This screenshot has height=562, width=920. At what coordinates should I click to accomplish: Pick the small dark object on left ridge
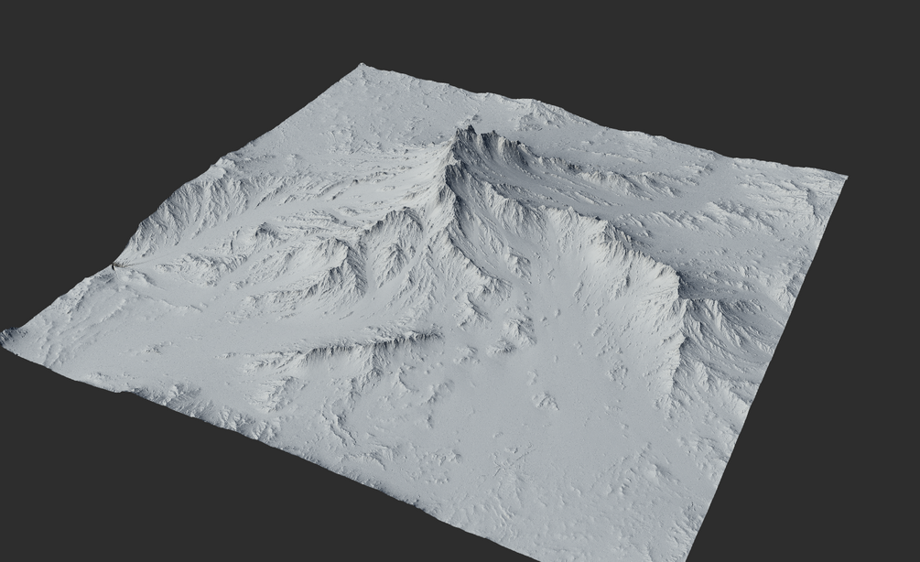click(x=114, y=267)
